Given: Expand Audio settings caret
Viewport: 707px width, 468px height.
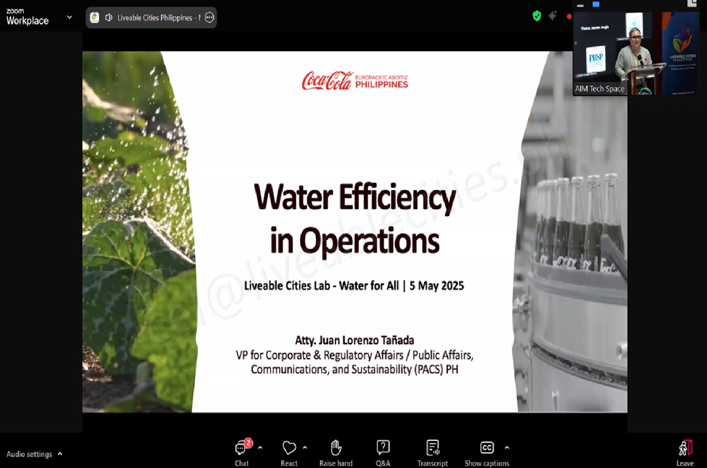Looking at the screenshot, I should coord(60,454).
